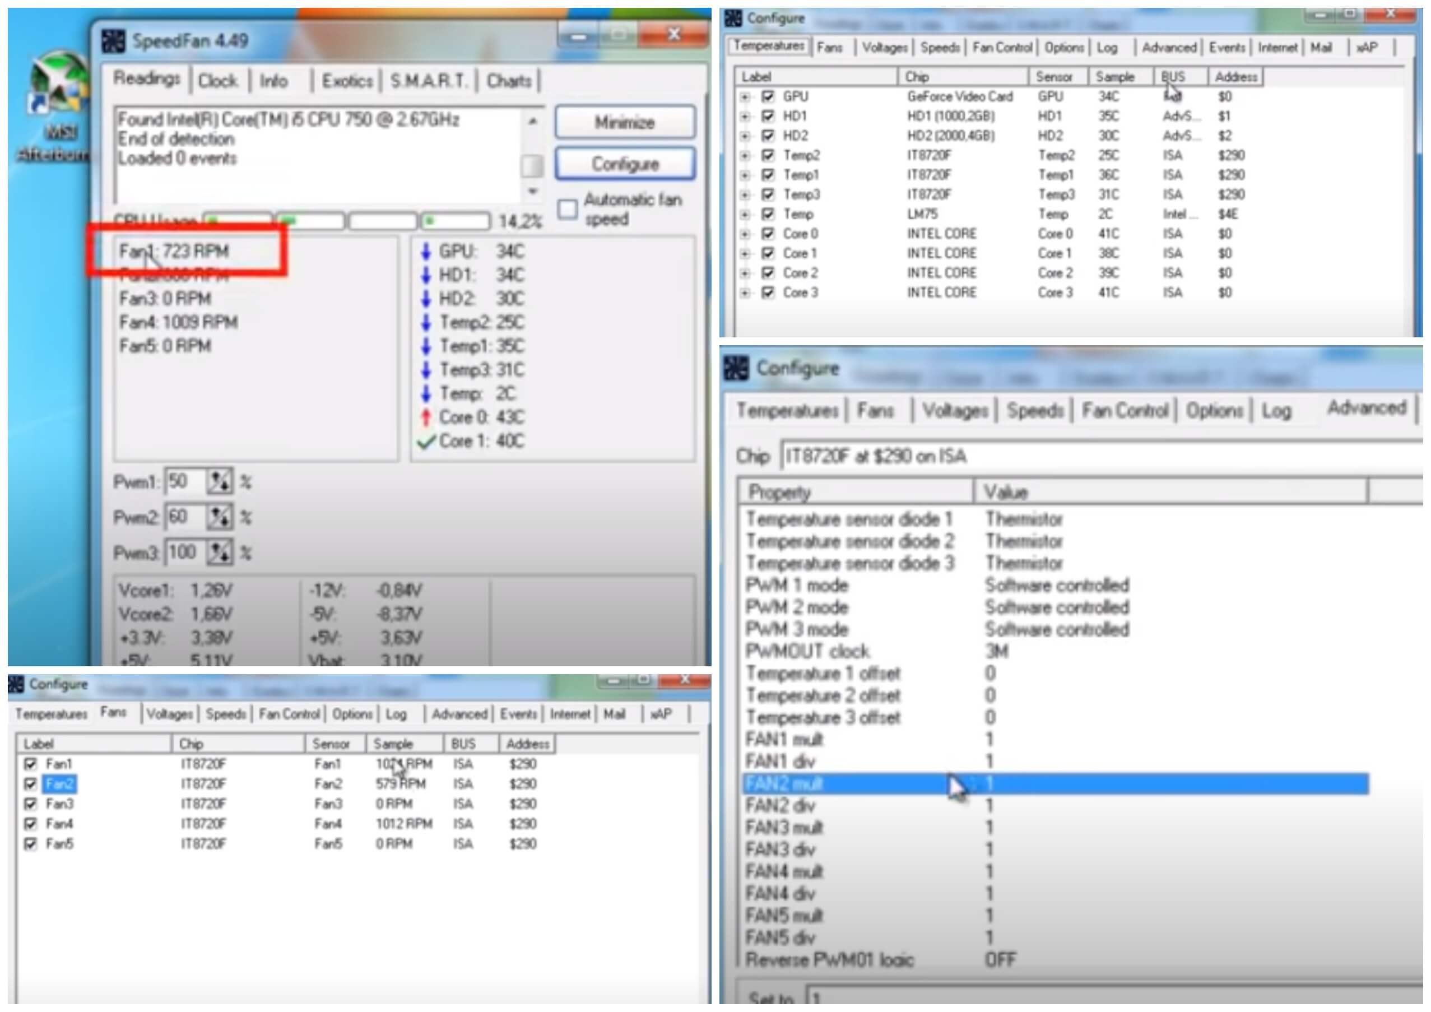Screen dimensions: 1431x1012
Task: Expand the Temp3 row in the temperature list
Action: coord(745,194)
